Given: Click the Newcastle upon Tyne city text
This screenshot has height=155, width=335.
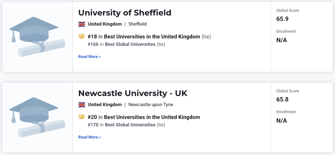Looking at the screenshot, I should 151,104.
